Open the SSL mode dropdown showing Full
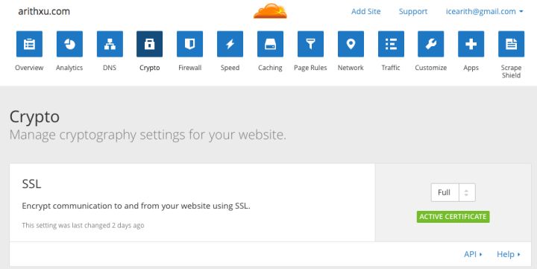Screen dimensions: 537x269 click(453, 192)
